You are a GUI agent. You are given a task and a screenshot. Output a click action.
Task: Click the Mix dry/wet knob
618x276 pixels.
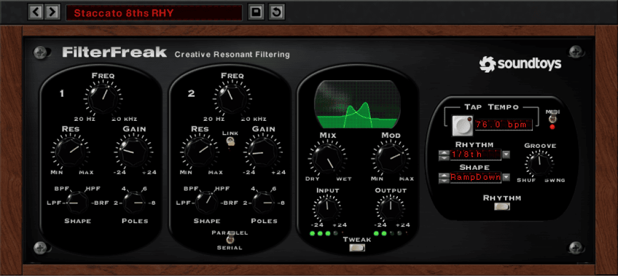(x=327, y=158)
